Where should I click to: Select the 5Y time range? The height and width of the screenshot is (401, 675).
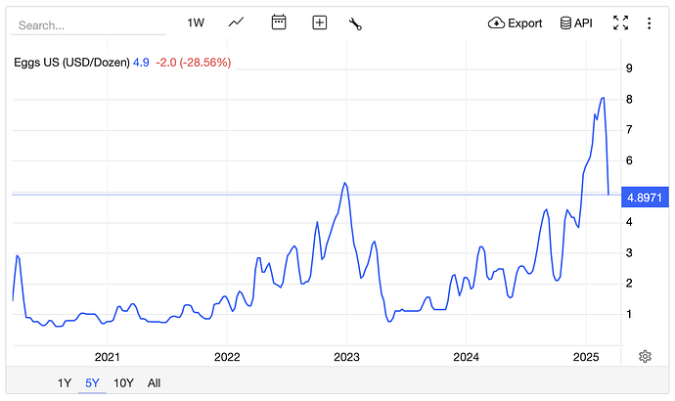point(93,383)
